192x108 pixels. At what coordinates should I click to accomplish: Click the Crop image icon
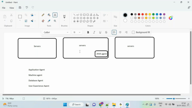pyautogui.click(x=26, y=15)
